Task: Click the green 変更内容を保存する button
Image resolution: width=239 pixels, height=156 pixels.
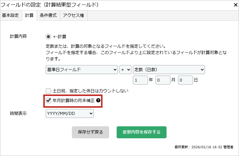Action: tap(141, 132)
